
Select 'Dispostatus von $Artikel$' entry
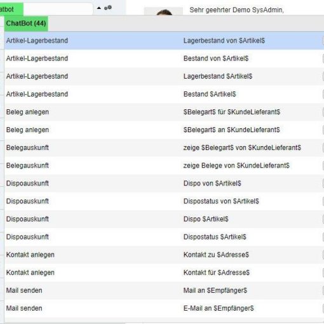(x=164, y=201)
